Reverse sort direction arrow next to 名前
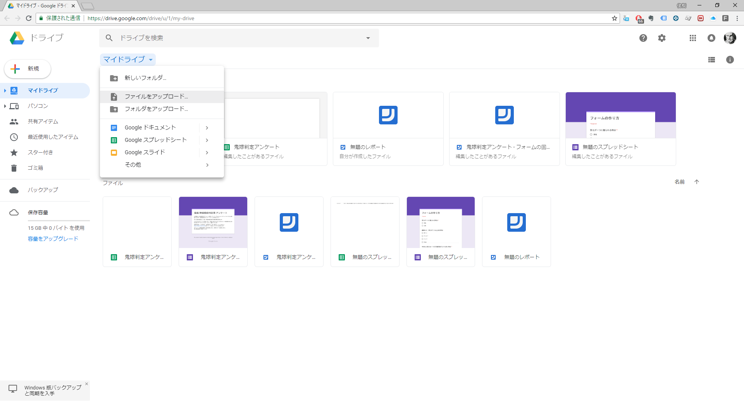Screen dimensions: 744x403 [x=697, y=182]
